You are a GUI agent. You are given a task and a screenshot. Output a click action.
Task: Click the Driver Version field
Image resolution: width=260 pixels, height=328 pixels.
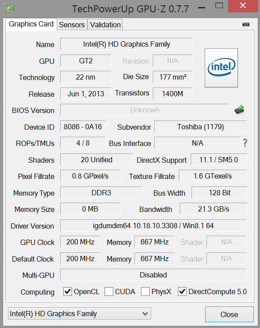(153, 226)
